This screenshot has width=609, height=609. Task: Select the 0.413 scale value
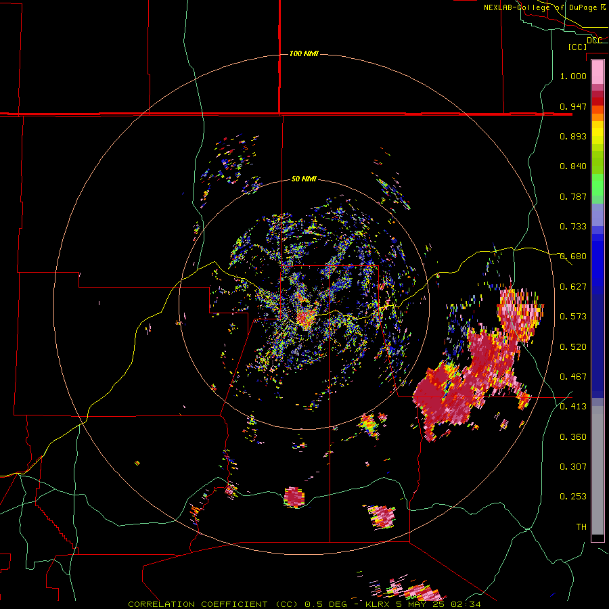tap(573, 407)
